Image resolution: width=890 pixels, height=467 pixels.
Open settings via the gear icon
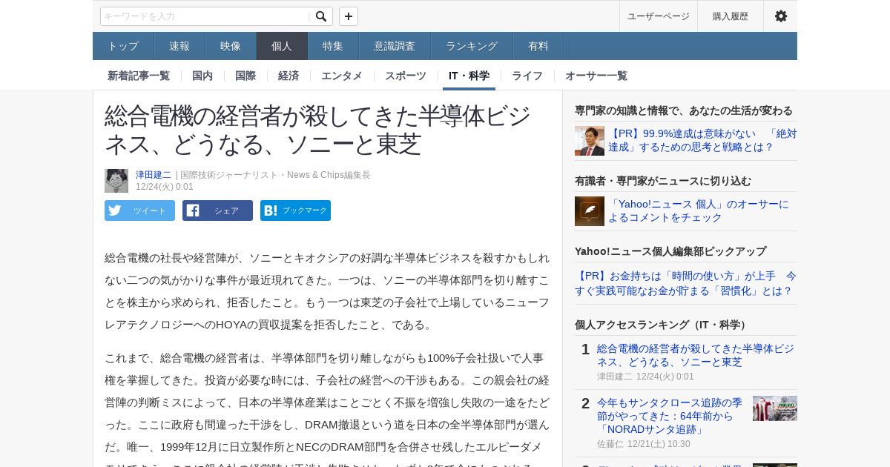[781, 16]
